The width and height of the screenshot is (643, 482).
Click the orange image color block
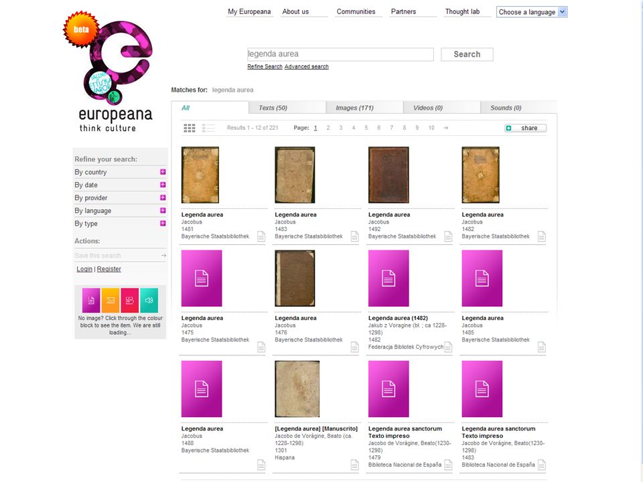[x=111, y=300]
